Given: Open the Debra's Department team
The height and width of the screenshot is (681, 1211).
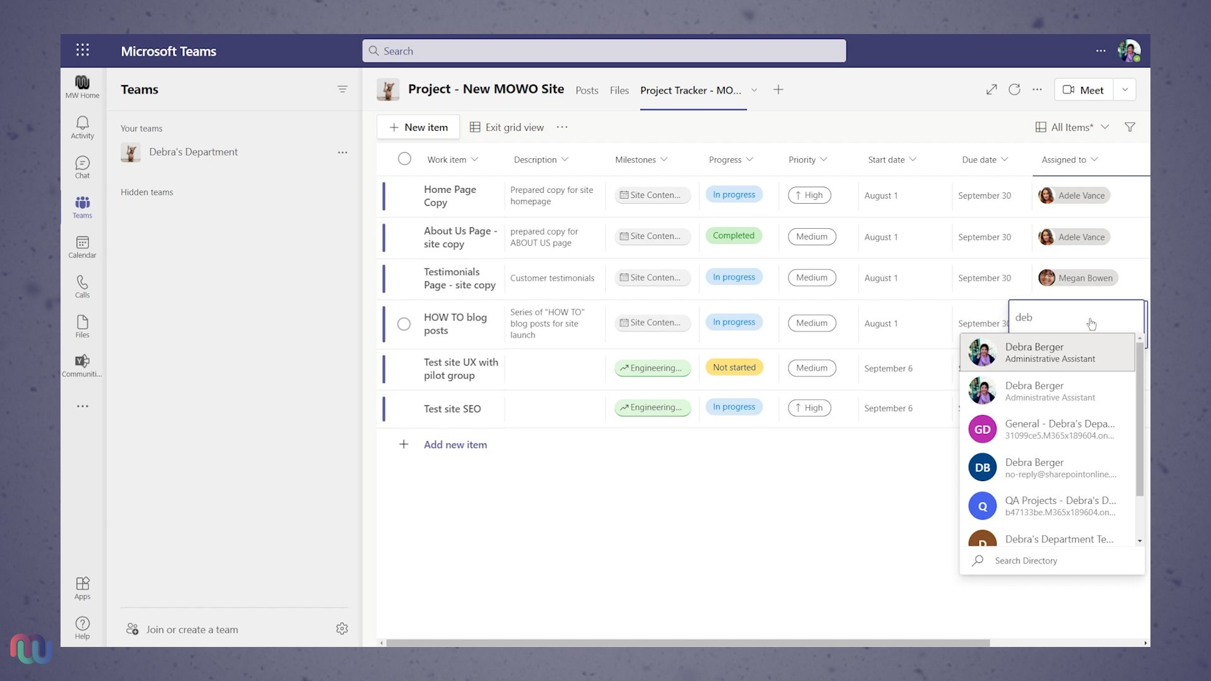Looking at the screenshot, I should [193, 152].
